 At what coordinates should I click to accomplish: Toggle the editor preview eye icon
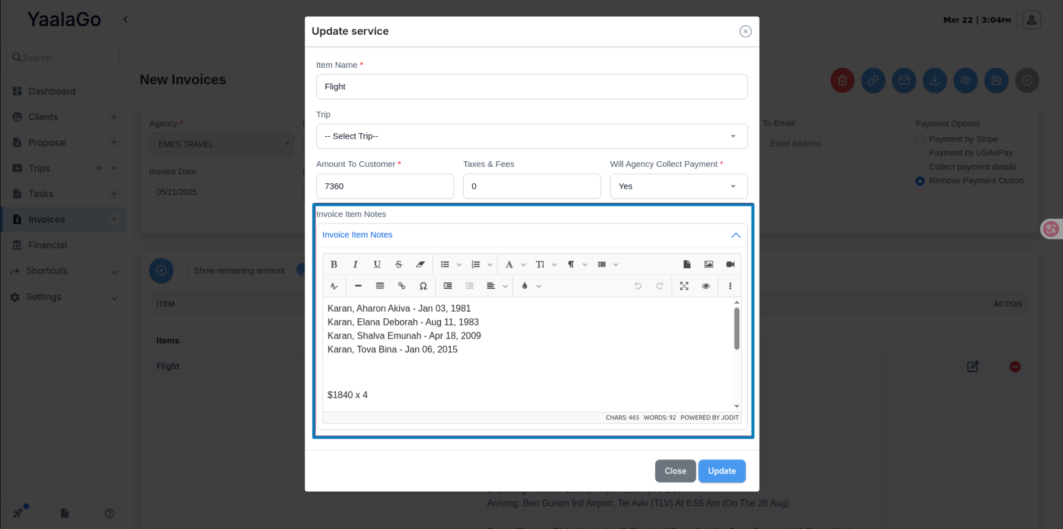click(x=706, y=286)
